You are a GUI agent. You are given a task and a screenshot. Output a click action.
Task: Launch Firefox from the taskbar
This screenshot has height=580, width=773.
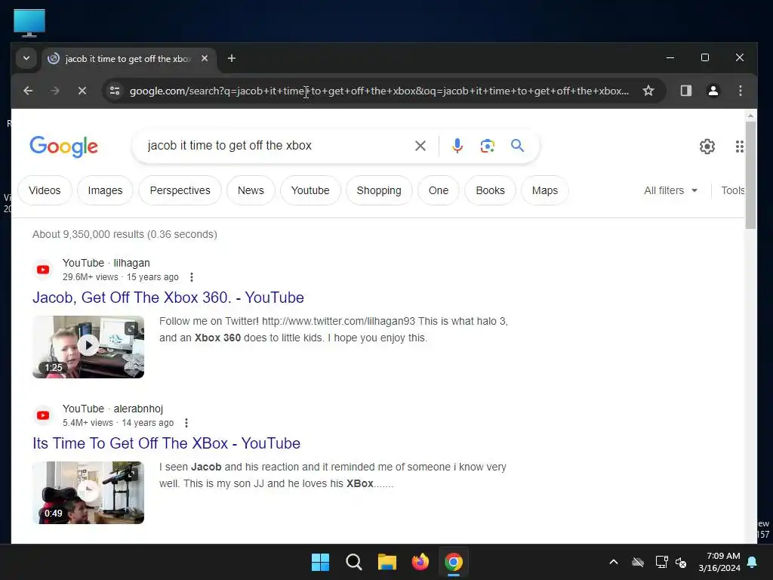tap(420, 562)
